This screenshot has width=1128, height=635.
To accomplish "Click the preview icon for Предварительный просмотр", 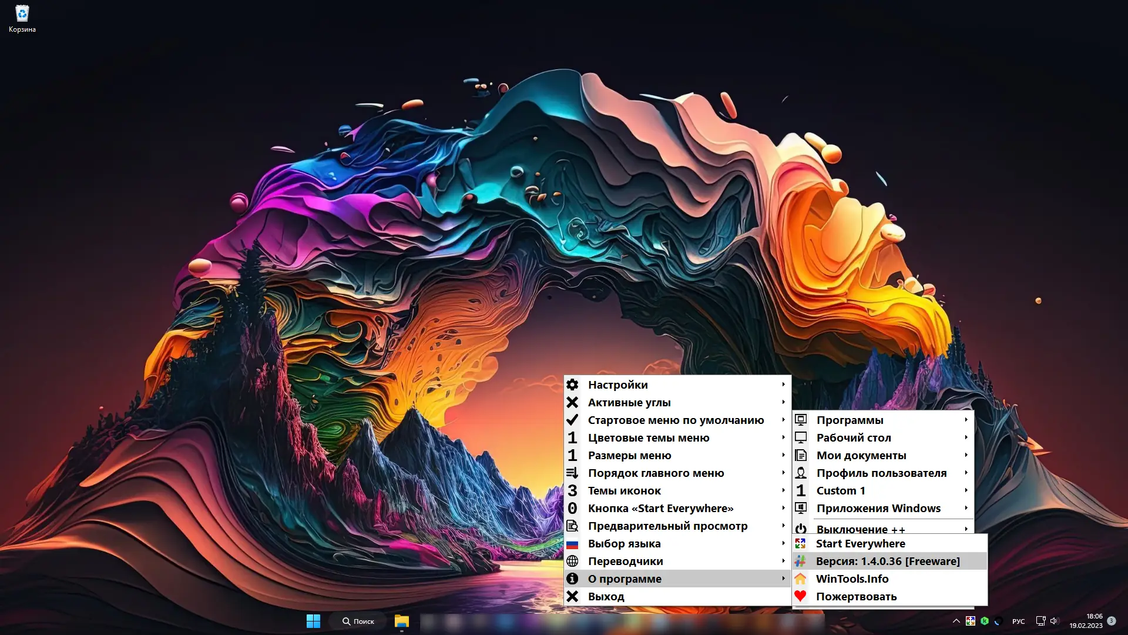I will 572,526.
